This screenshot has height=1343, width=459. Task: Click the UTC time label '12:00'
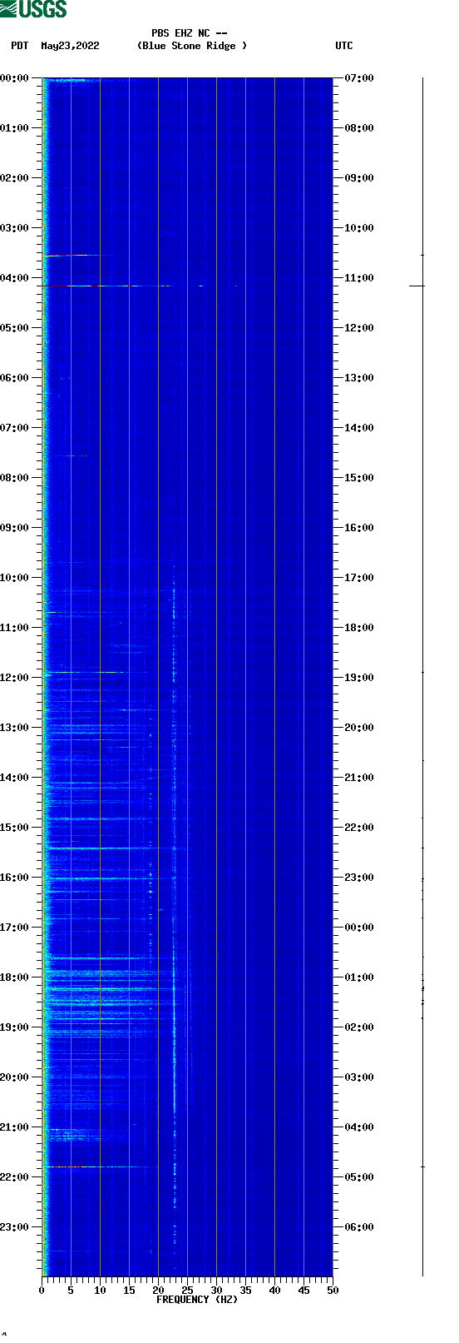point(359,328)
